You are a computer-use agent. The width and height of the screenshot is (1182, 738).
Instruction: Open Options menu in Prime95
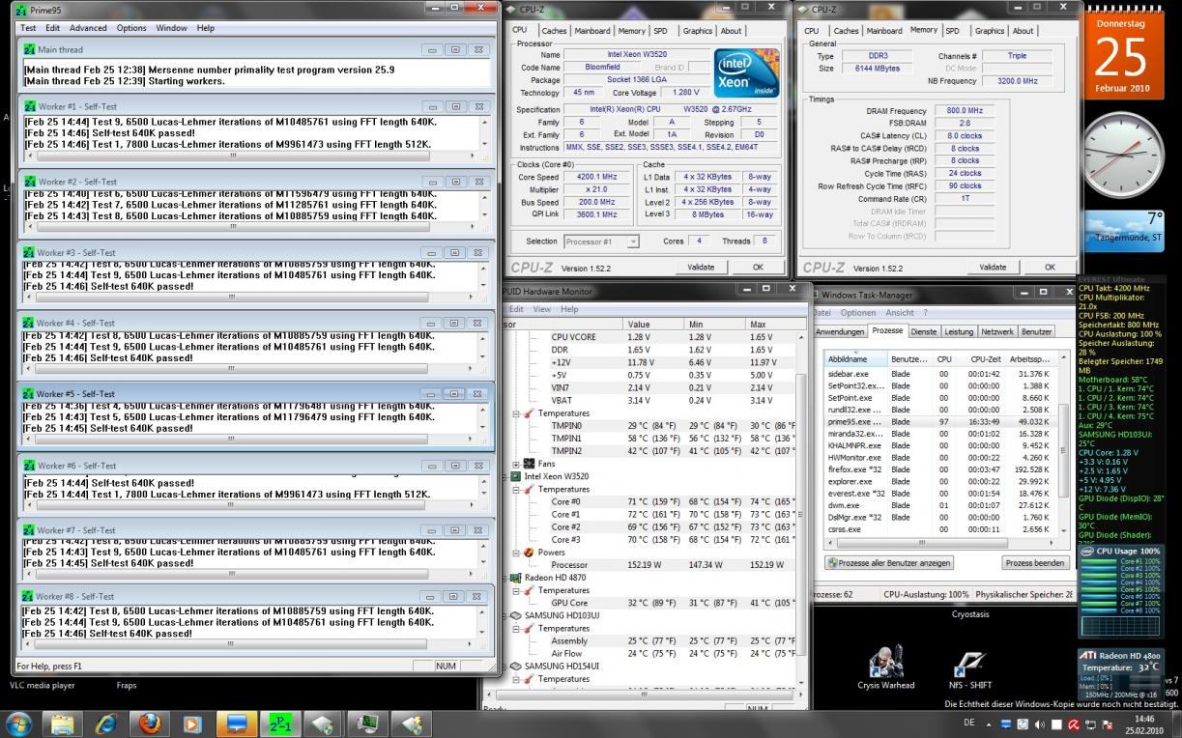[x=131, y=28]
